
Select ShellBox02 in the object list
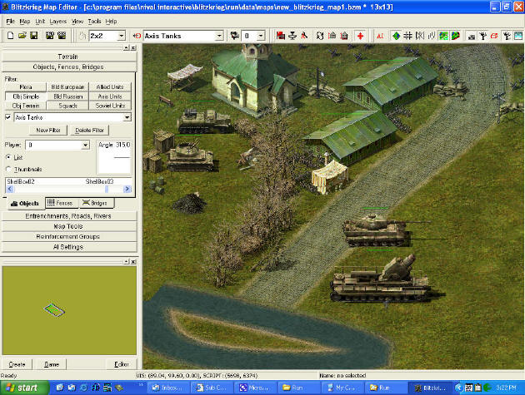point(21,181)
